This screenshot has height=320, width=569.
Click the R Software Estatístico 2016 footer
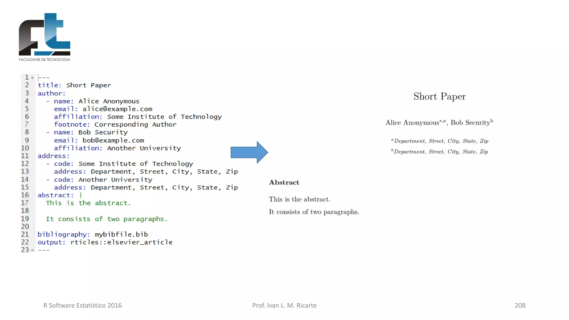(83, 305)
